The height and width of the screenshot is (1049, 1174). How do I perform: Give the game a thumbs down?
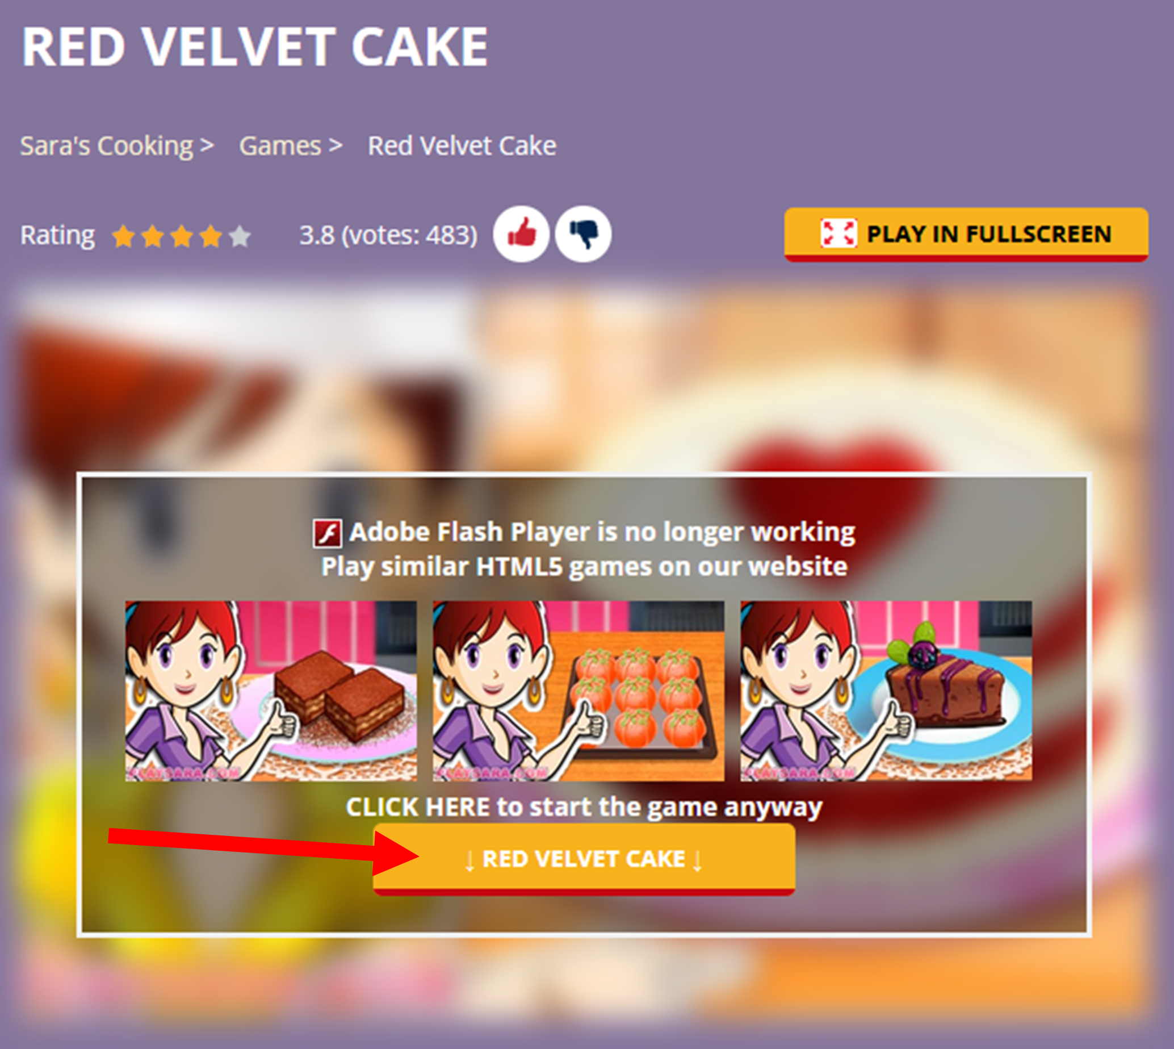click(583, 234)
